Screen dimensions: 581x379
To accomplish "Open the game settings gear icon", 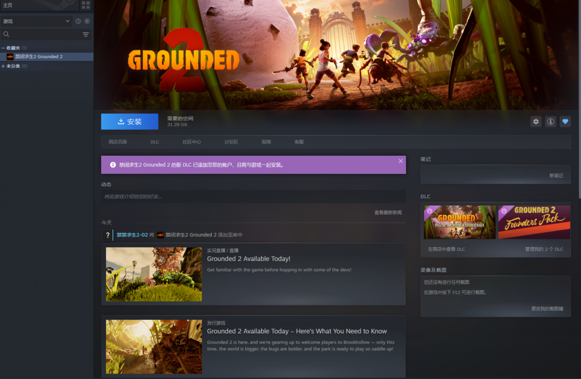I will pyautogui.click(x=535, y=121).
